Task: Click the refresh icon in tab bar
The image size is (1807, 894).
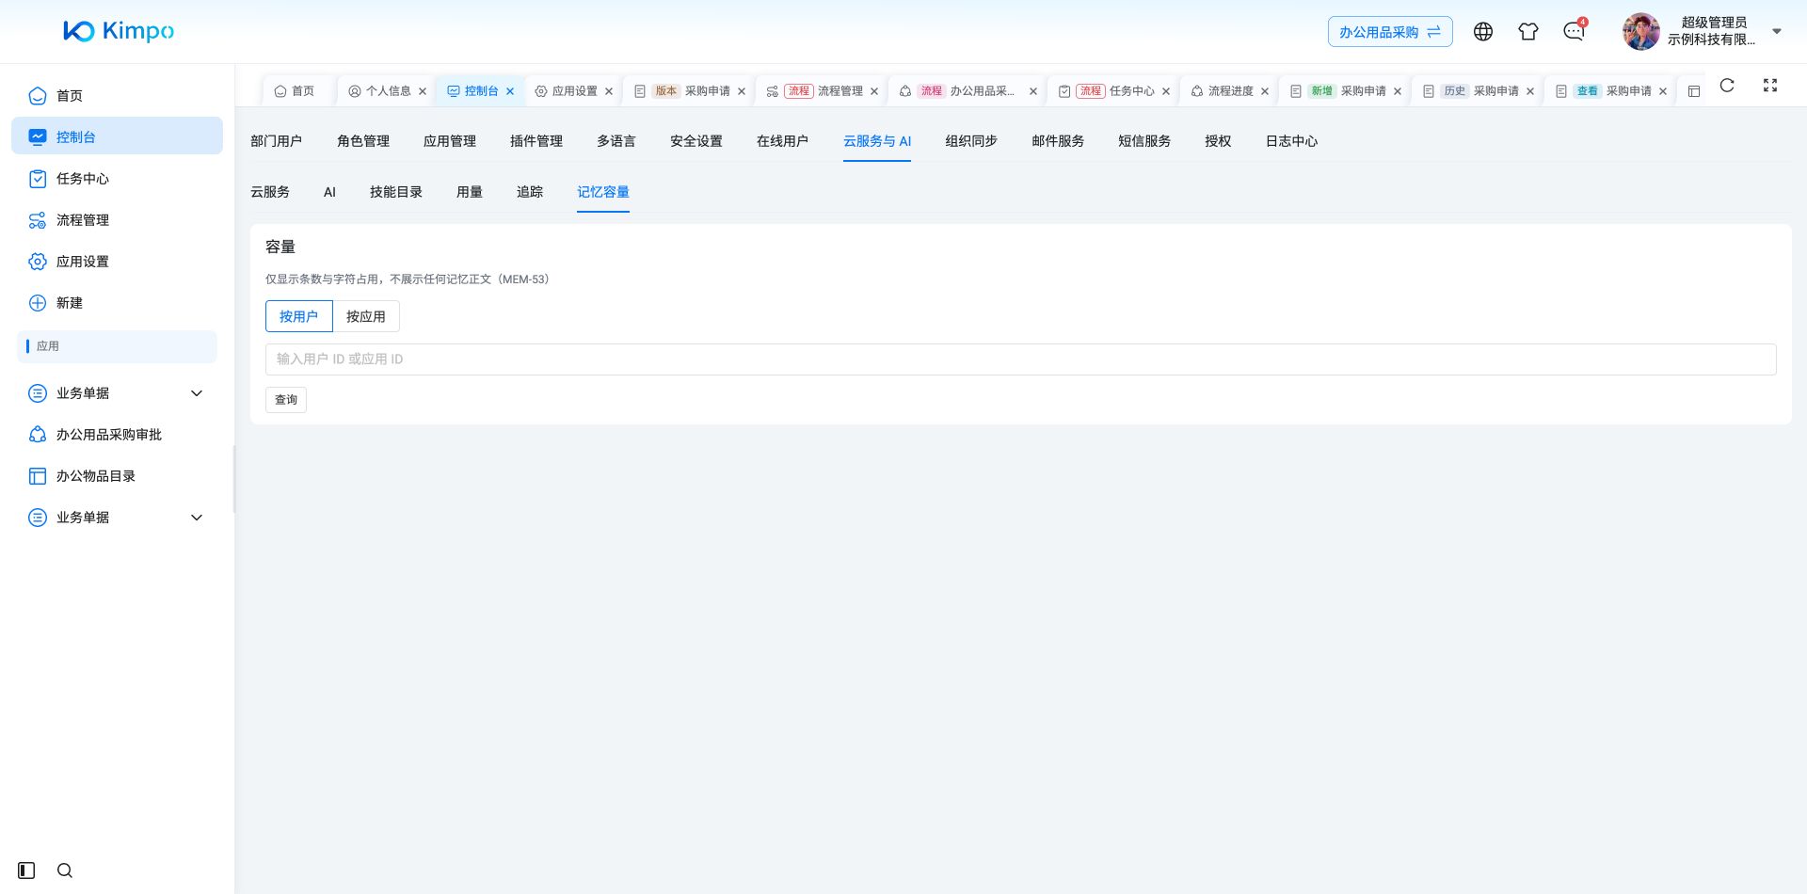Action: tap(1727, 86)
